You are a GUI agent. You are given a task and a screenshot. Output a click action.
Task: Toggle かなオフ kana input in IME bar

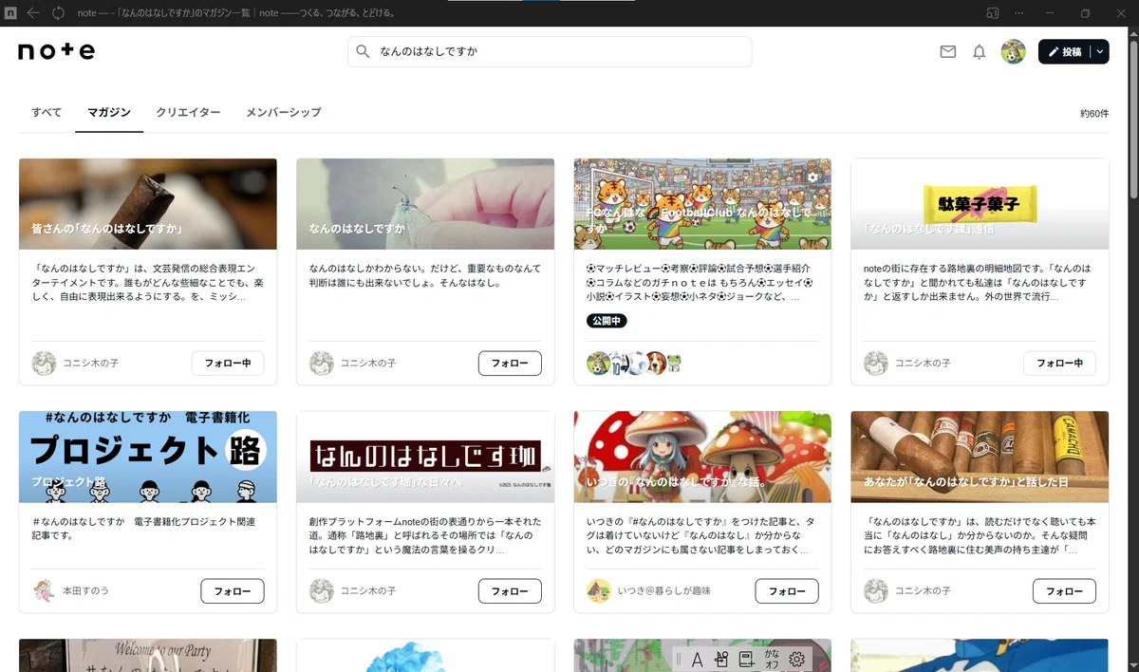point(772,659)
